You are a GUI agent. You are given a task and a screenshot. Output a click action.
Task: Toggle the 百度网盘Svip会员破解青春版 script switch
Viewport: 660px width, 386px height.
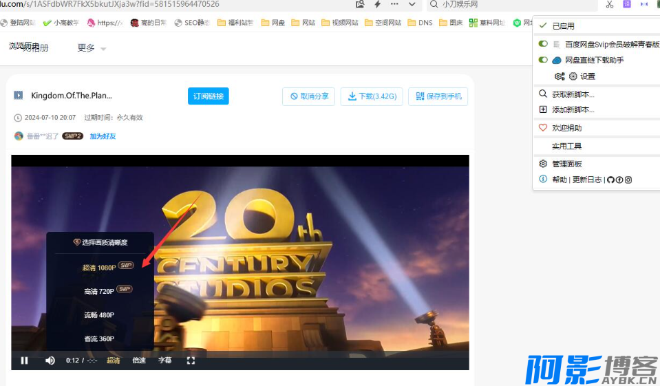point(543,44)
